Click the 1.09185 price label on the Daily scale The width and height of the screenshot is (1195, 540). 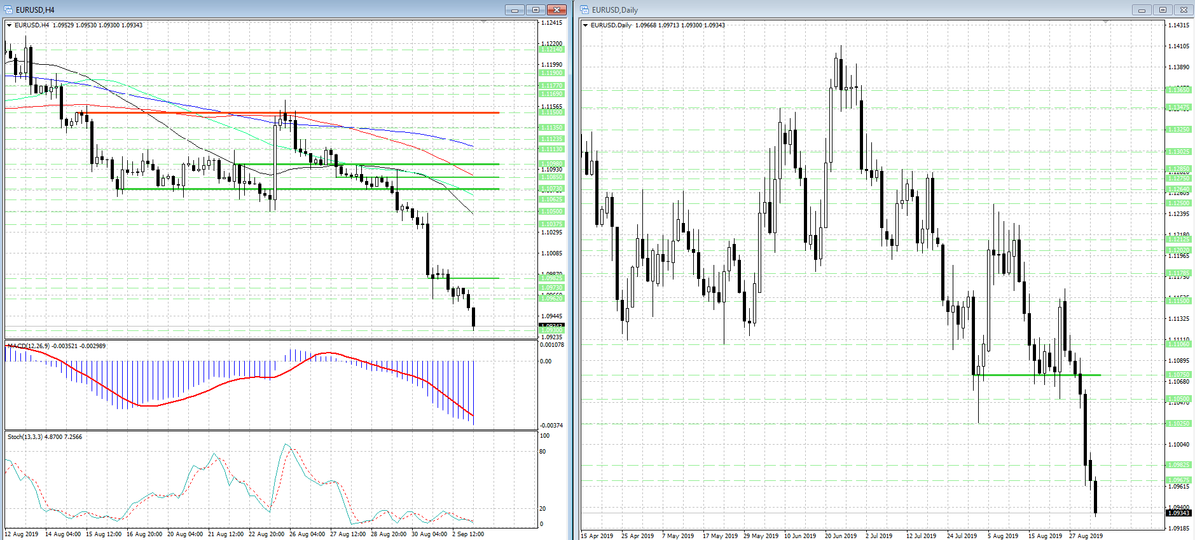pyautogui.click(x=1178, y=529)
